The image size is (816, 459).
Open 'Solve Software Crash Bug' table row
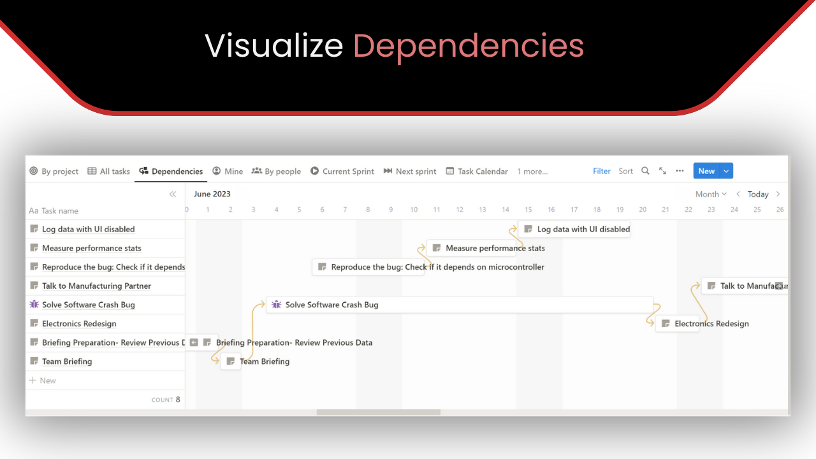pos(105,305)
